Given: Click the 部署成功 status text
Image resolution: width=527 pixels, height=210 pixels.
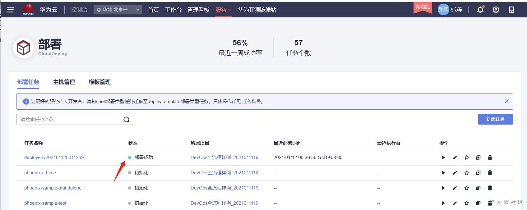Looking at the screenshot, I should point(144,157).
